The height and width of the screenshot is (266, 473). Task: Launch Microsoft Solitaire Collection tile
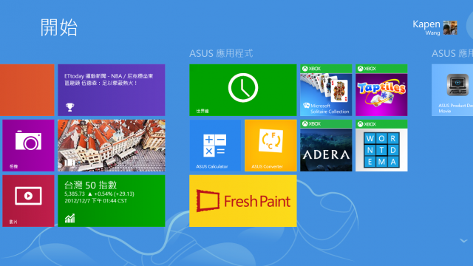coord(326,90)
